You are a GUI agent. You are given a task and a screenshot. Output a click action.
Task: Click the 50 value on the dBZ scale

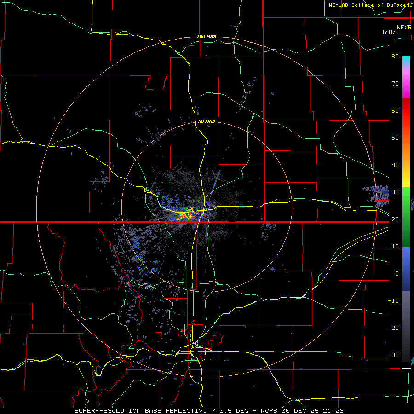(395, 138)
